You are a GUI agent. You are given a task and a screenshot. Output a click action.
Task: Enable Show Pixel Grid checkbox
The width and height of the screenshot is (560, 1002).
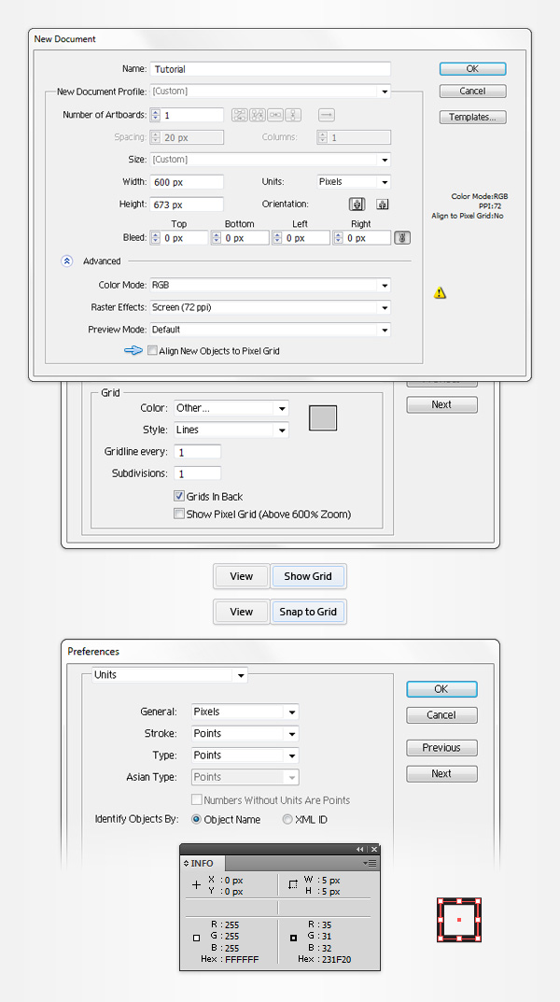(179, 514)
